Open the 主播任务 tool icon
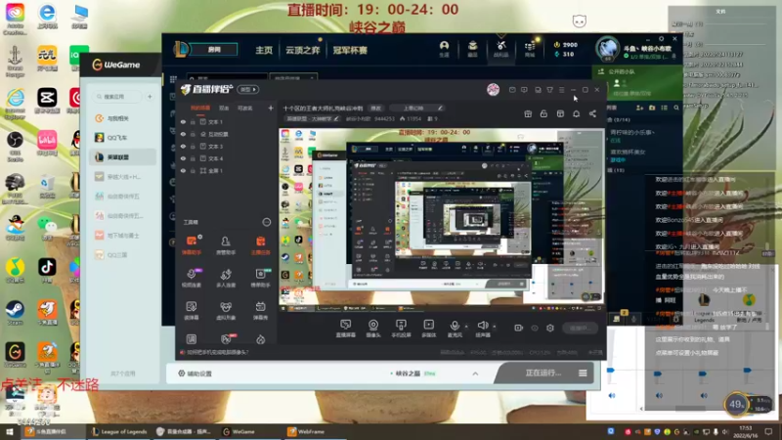Viewport: 782px width, 440px height. pos(260,245)
